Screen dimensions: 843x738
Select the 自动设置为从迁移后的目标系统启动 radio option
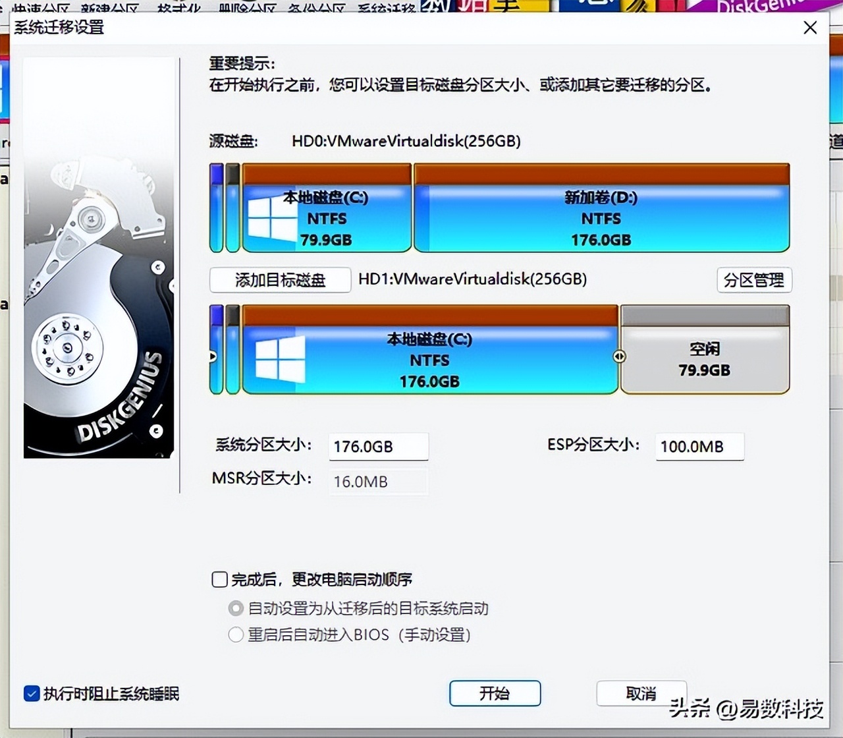[x=235, y=608]
